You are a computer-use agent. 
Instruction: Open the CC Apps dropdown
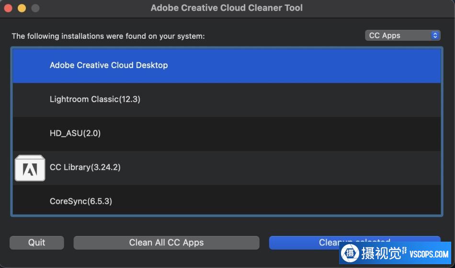[x=402, y=35]
